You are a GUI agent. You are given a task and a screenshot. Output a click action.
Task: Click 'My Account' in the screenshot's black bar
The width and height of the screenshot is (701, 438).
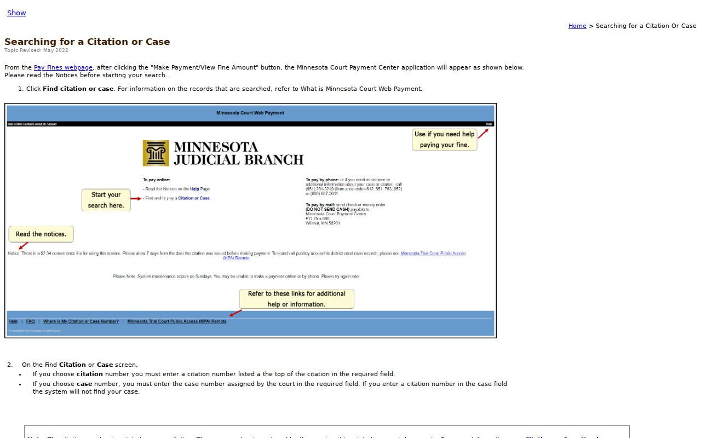(x=49, y=124)
